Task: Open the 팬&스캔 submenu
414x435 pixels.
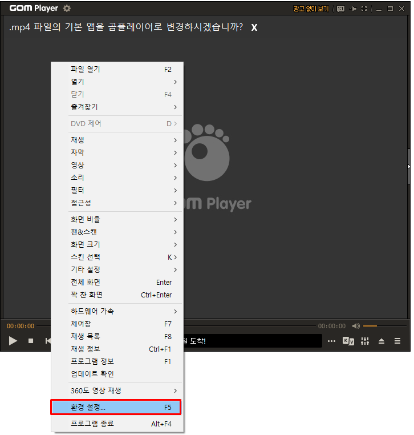Action: [117, 232]
